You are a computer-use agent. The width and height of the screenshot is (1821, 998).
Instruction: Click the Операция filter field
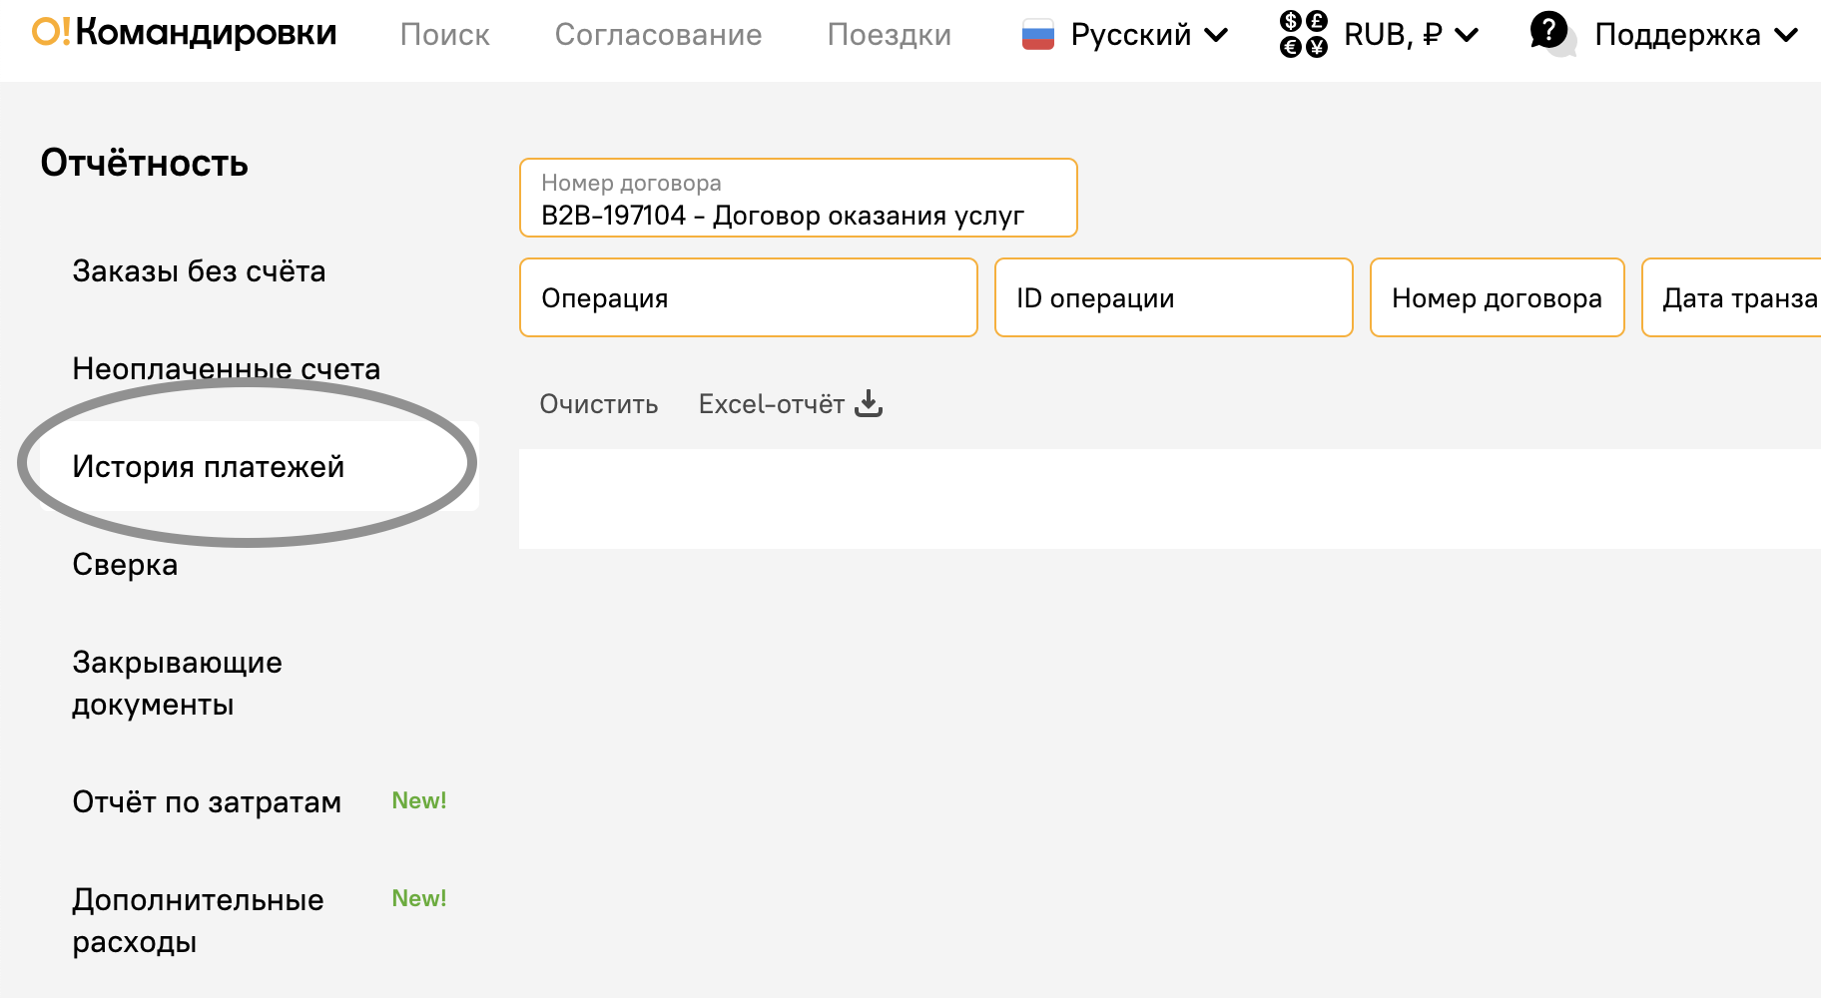click(749, 297)
